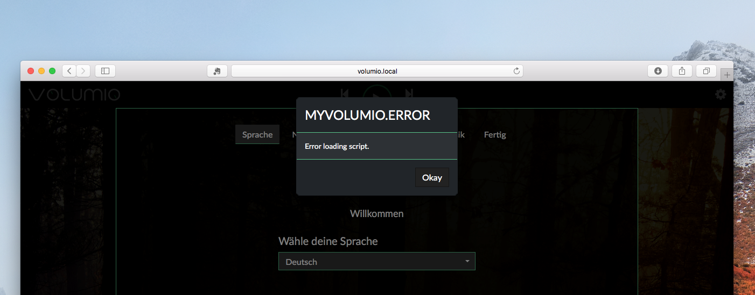Dismiss the error with Okay button

pyautogui.click(x=432, y=177)
